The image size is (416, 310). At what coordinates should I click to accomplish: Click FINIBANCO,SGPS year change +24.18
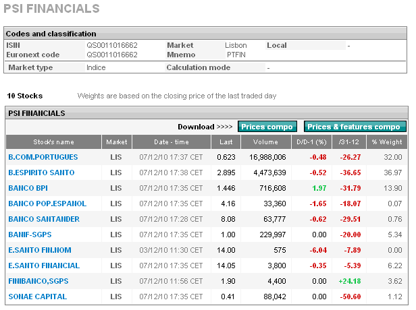click(x=350, y=281)
